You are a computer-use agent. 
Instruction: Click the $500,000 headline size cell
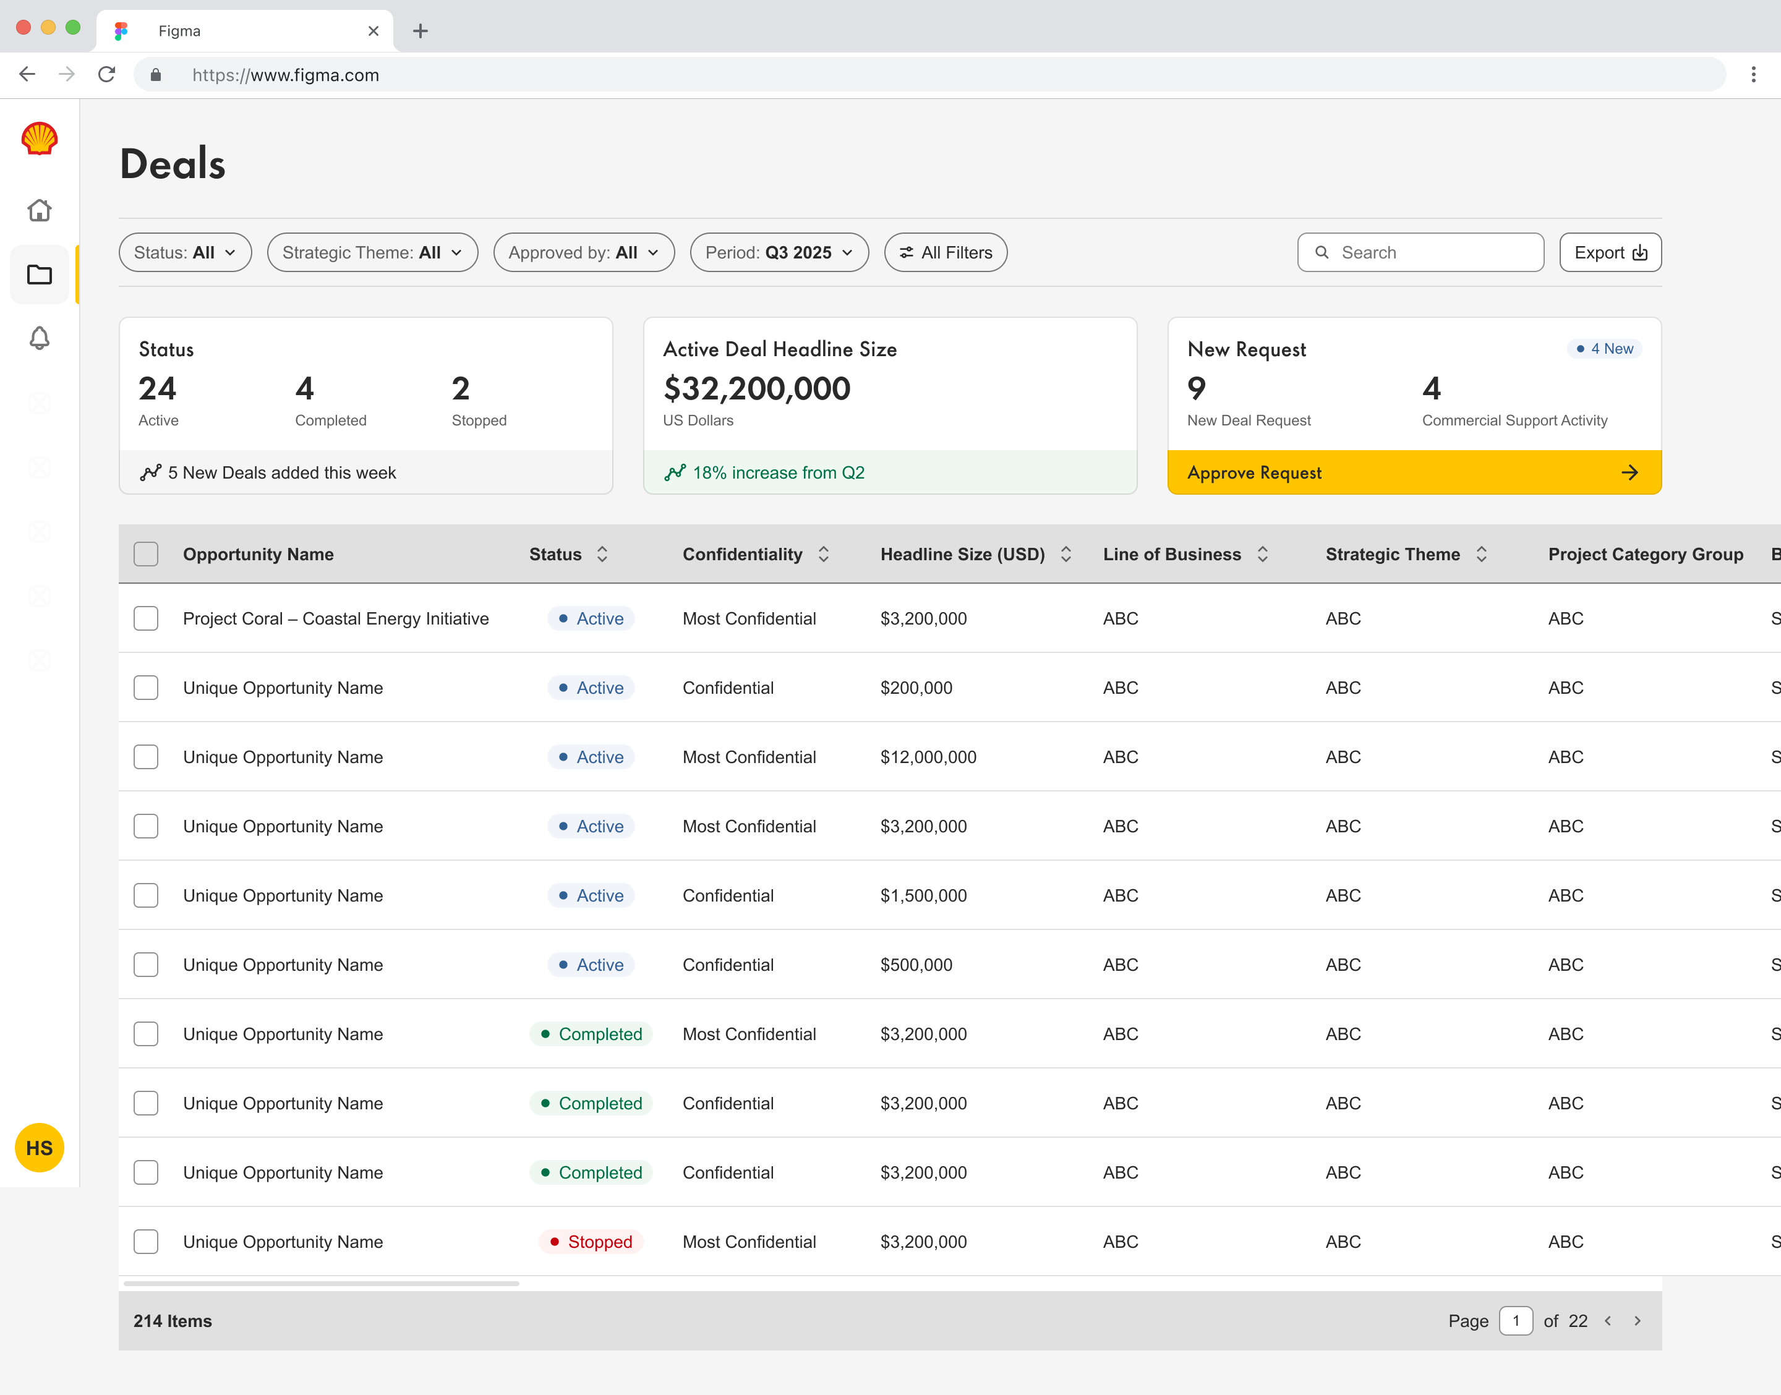tap(916, 965)
